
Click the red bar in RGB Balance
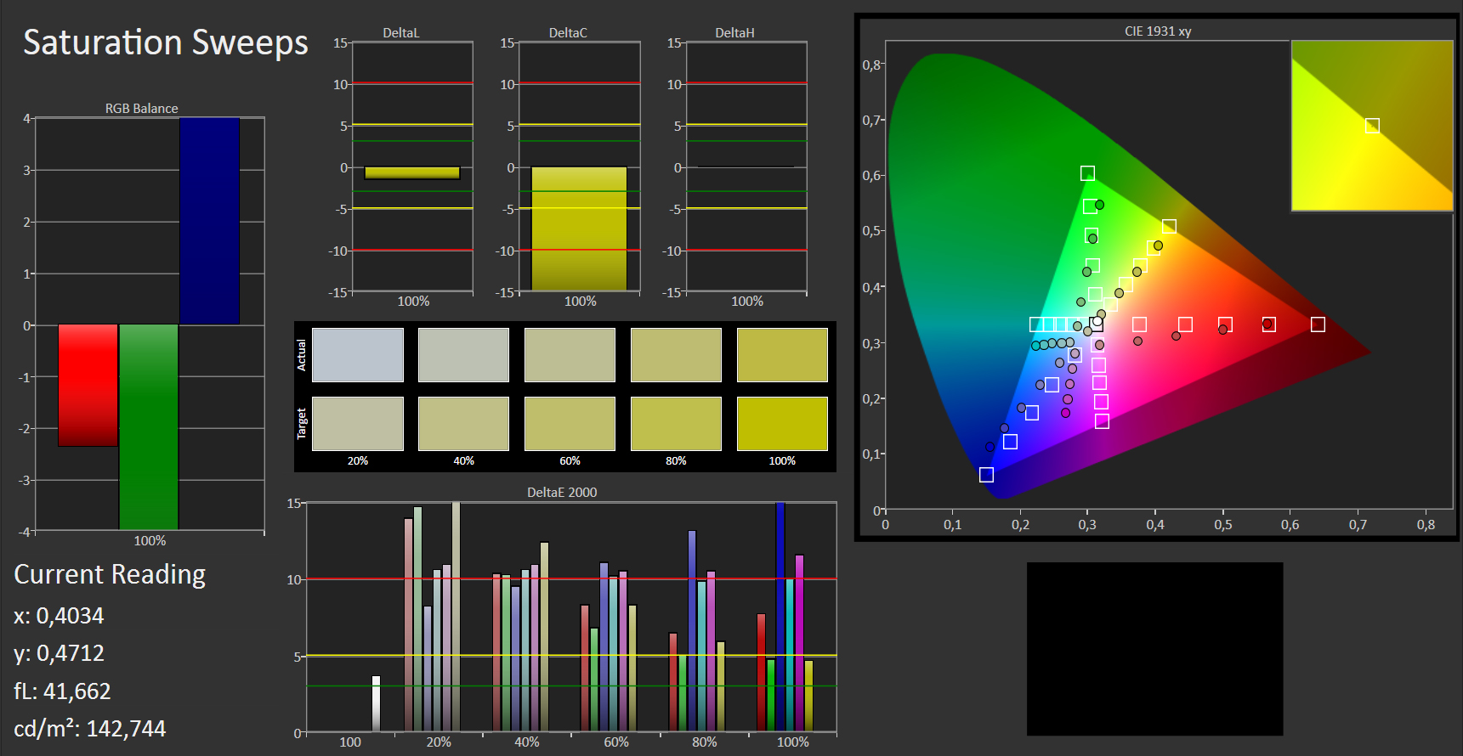coord(88,385)
